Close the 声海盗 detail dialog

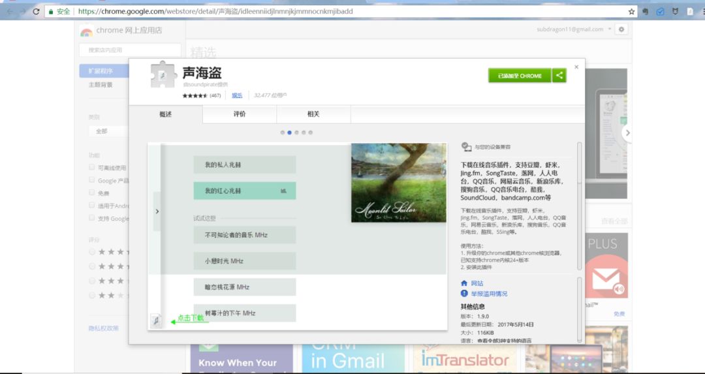576,67
